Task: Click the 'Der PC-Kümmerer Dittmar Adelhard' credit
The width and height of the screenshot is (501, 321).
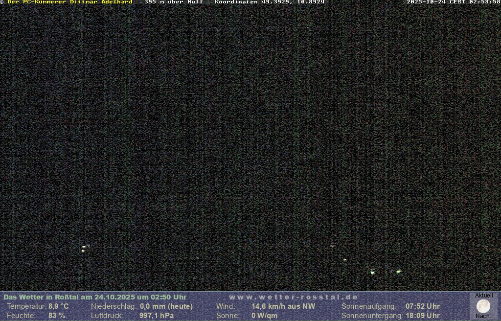Action: tap(69, 2)
